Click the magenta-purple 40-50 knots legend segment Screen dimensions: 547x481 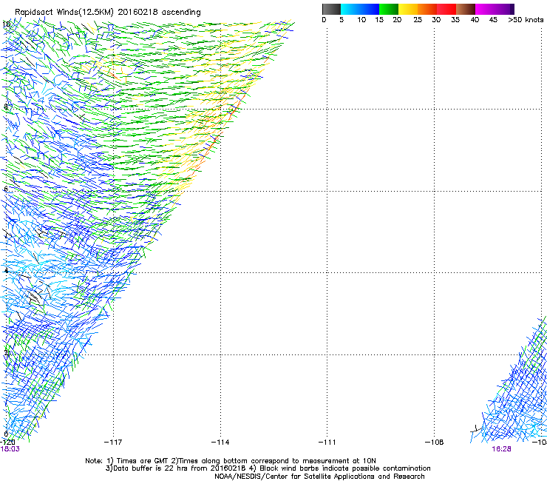pos(495,9)
